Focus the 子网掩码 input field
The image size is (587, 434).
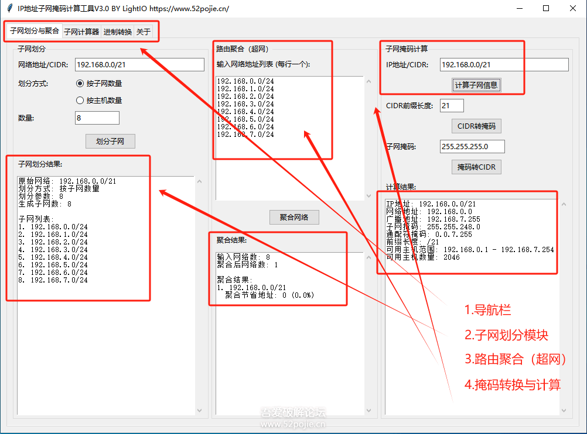pos(472,146)
